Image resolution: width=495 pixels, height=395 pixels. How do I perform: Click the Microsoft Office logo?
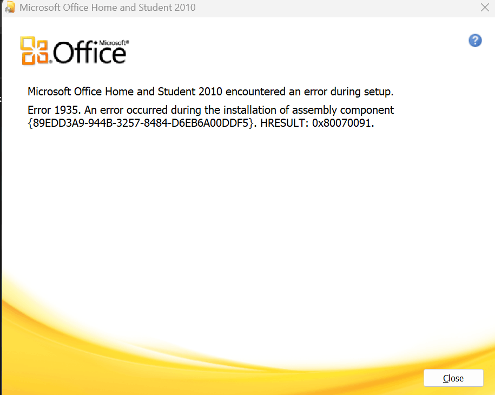tap(75, 51)
